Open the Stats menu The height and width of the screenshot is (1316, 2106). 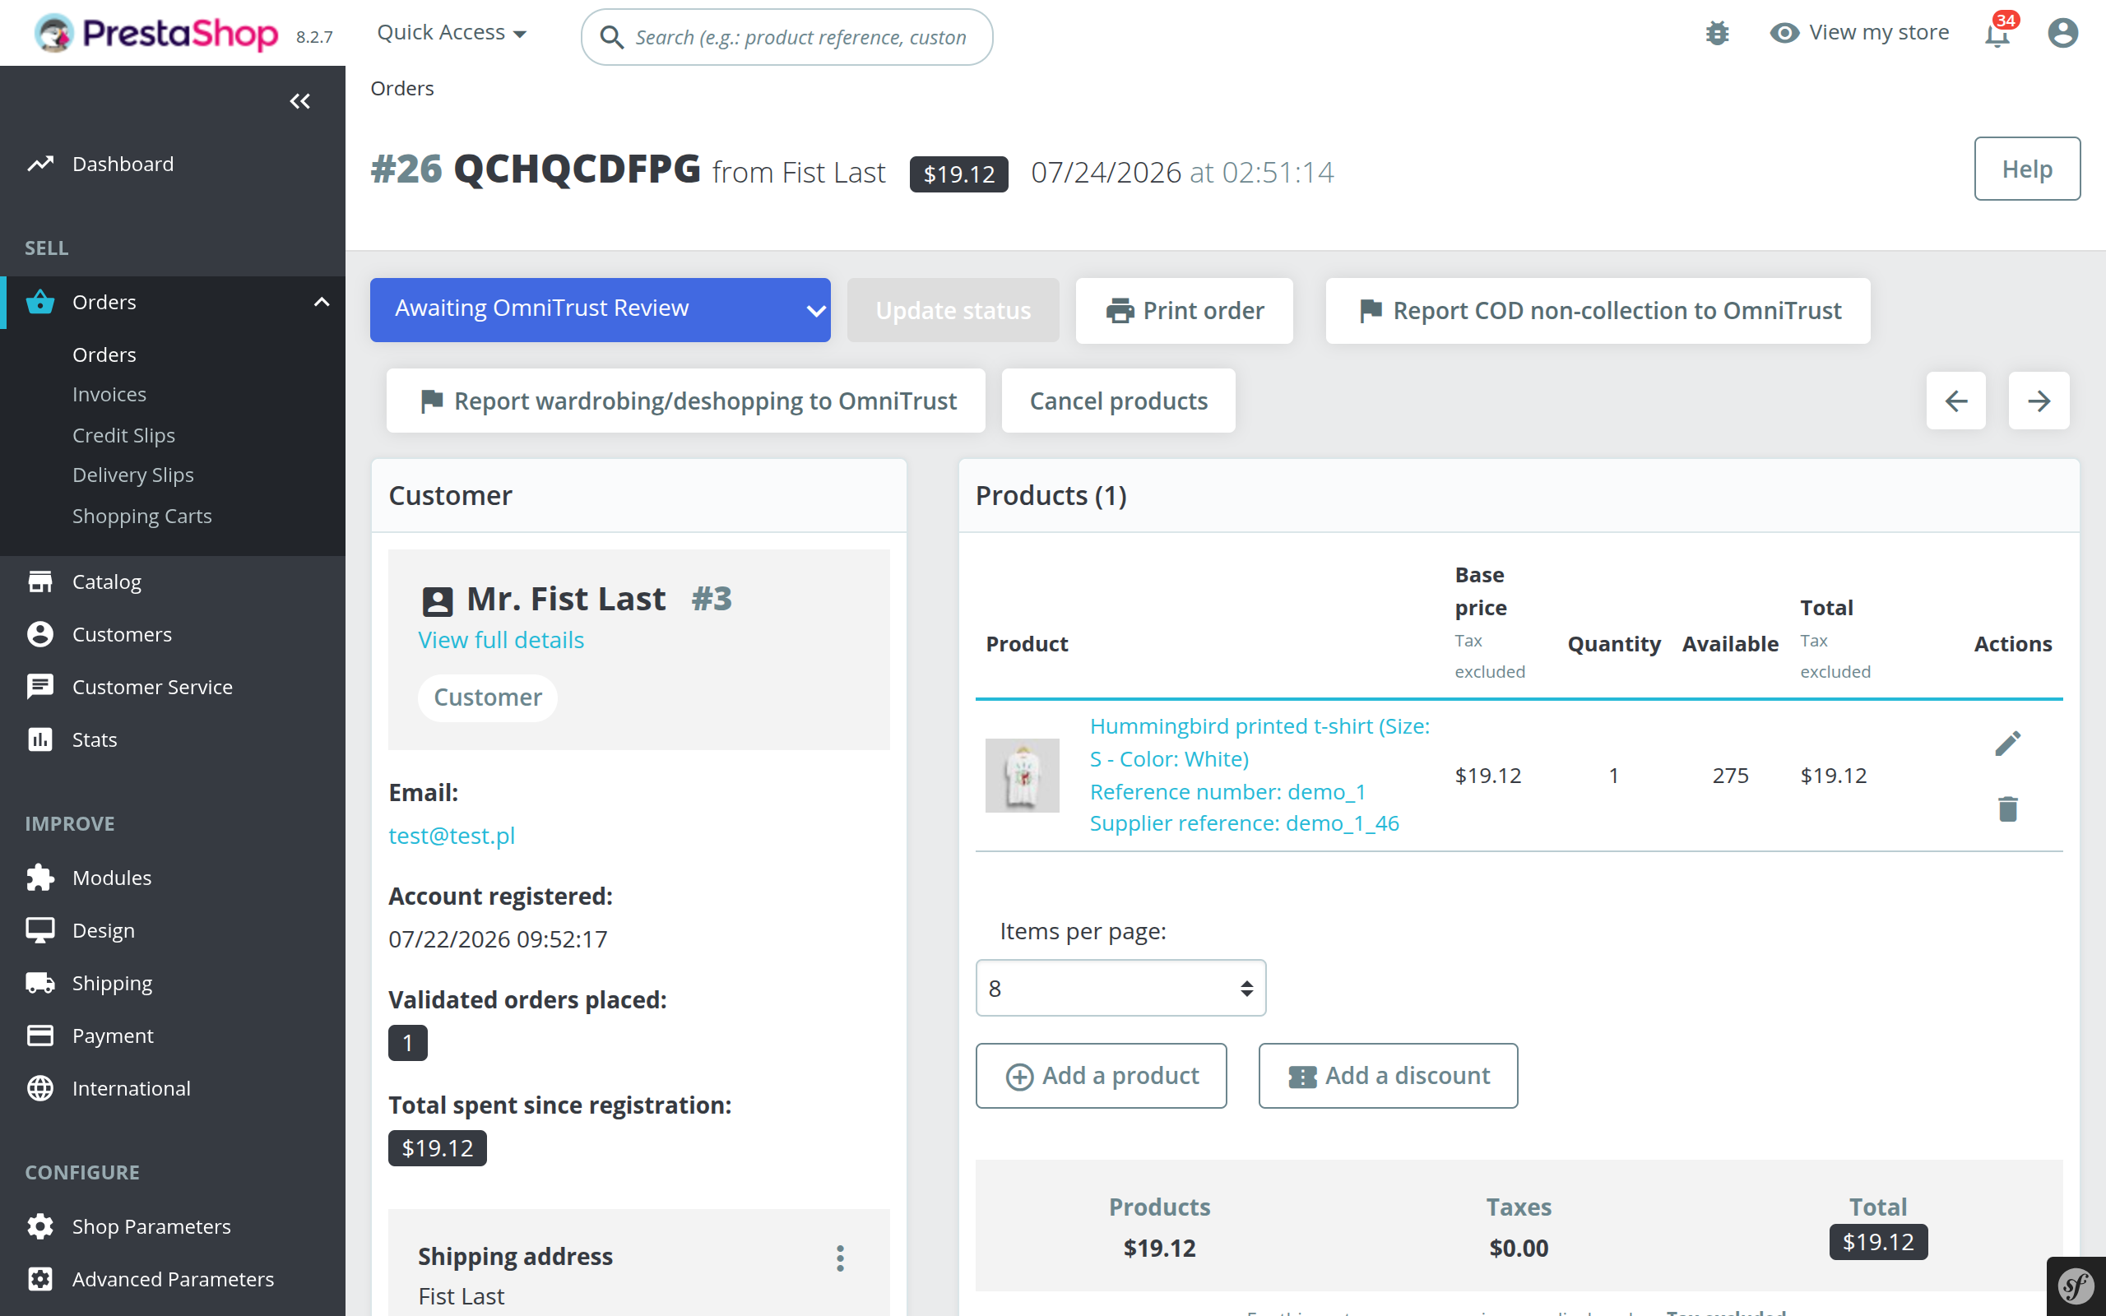coord(94,739)
